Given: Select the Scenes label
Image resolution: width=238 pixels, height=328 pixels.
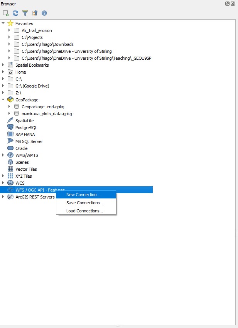Looking at the screenshot, I should coord(22,162).
